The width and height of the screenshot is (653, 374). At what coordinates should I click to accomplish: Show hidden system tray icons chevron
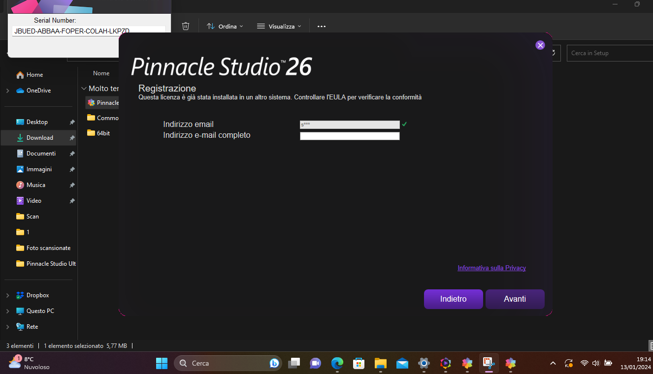[x=553, y=363]
